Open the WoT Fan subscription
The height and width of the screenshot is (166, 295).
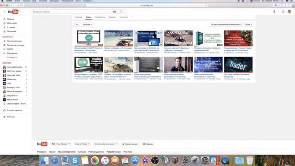[x=15, y=71]
